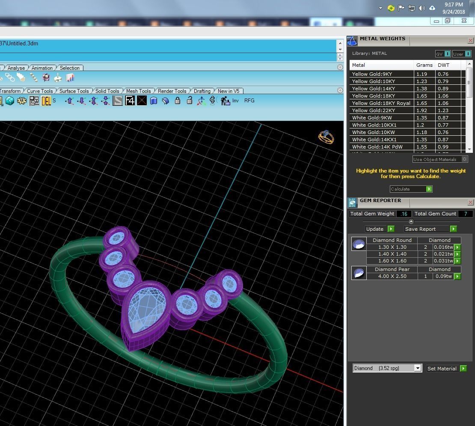Viewport: 475px width, 426px height.
Task: Toggle the GV library switch
Action: pyautogui.click(x=447, y=54)
